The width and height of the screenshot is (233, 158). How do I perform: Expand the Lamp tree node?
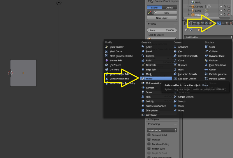pyautogui.click(x=188, y=11)
